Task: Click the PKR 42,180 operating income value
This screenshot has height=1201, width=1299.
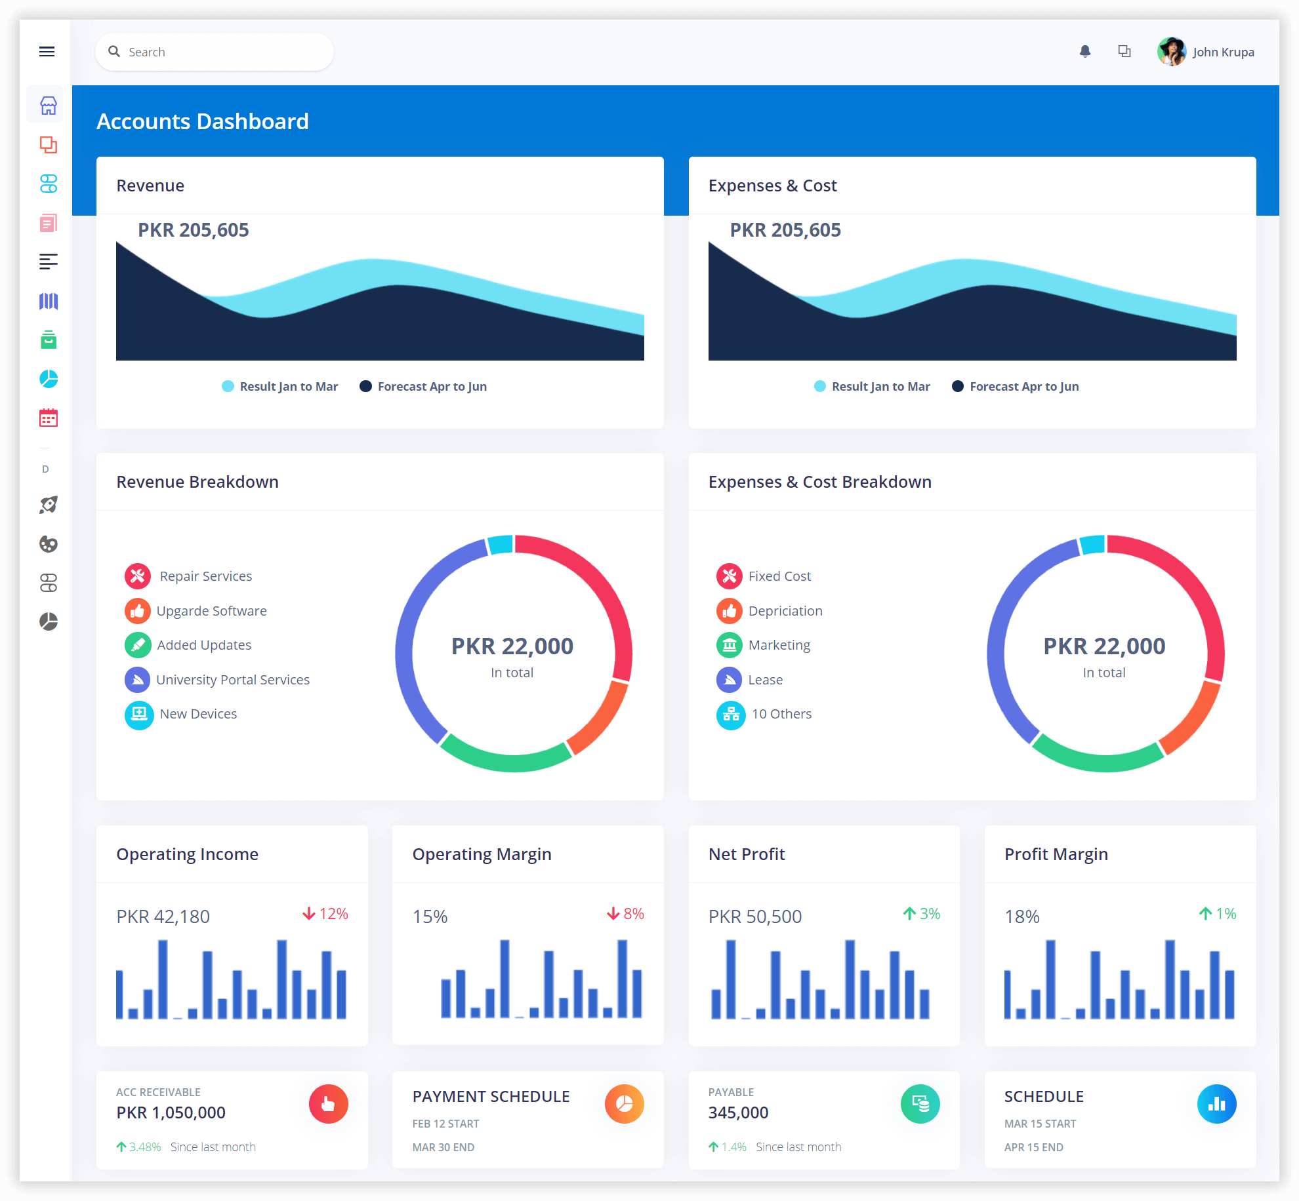Action: point(163,916)
